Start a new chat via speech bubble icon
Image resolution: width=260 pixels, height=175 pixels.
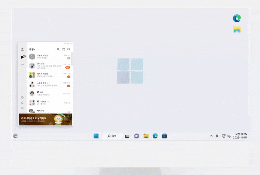[x=63, y=49]
